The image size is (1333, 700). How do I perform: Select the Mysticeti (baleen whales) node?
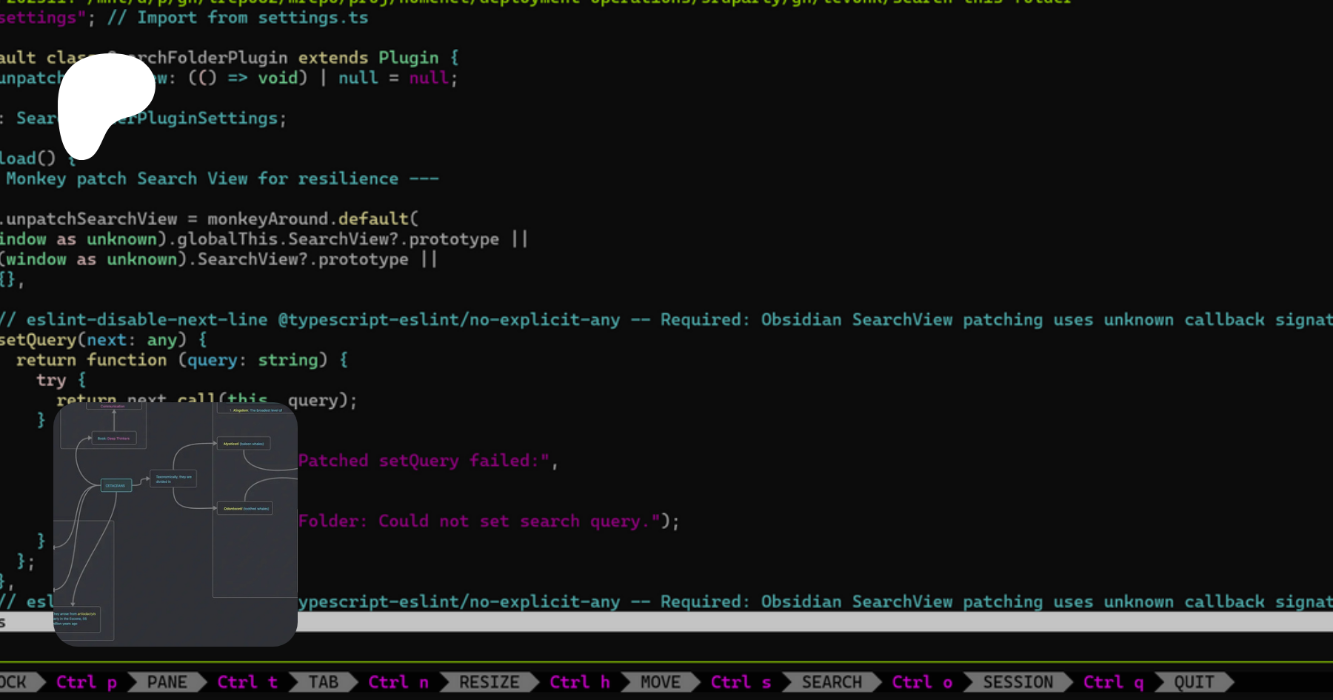[x=243, y=444]
